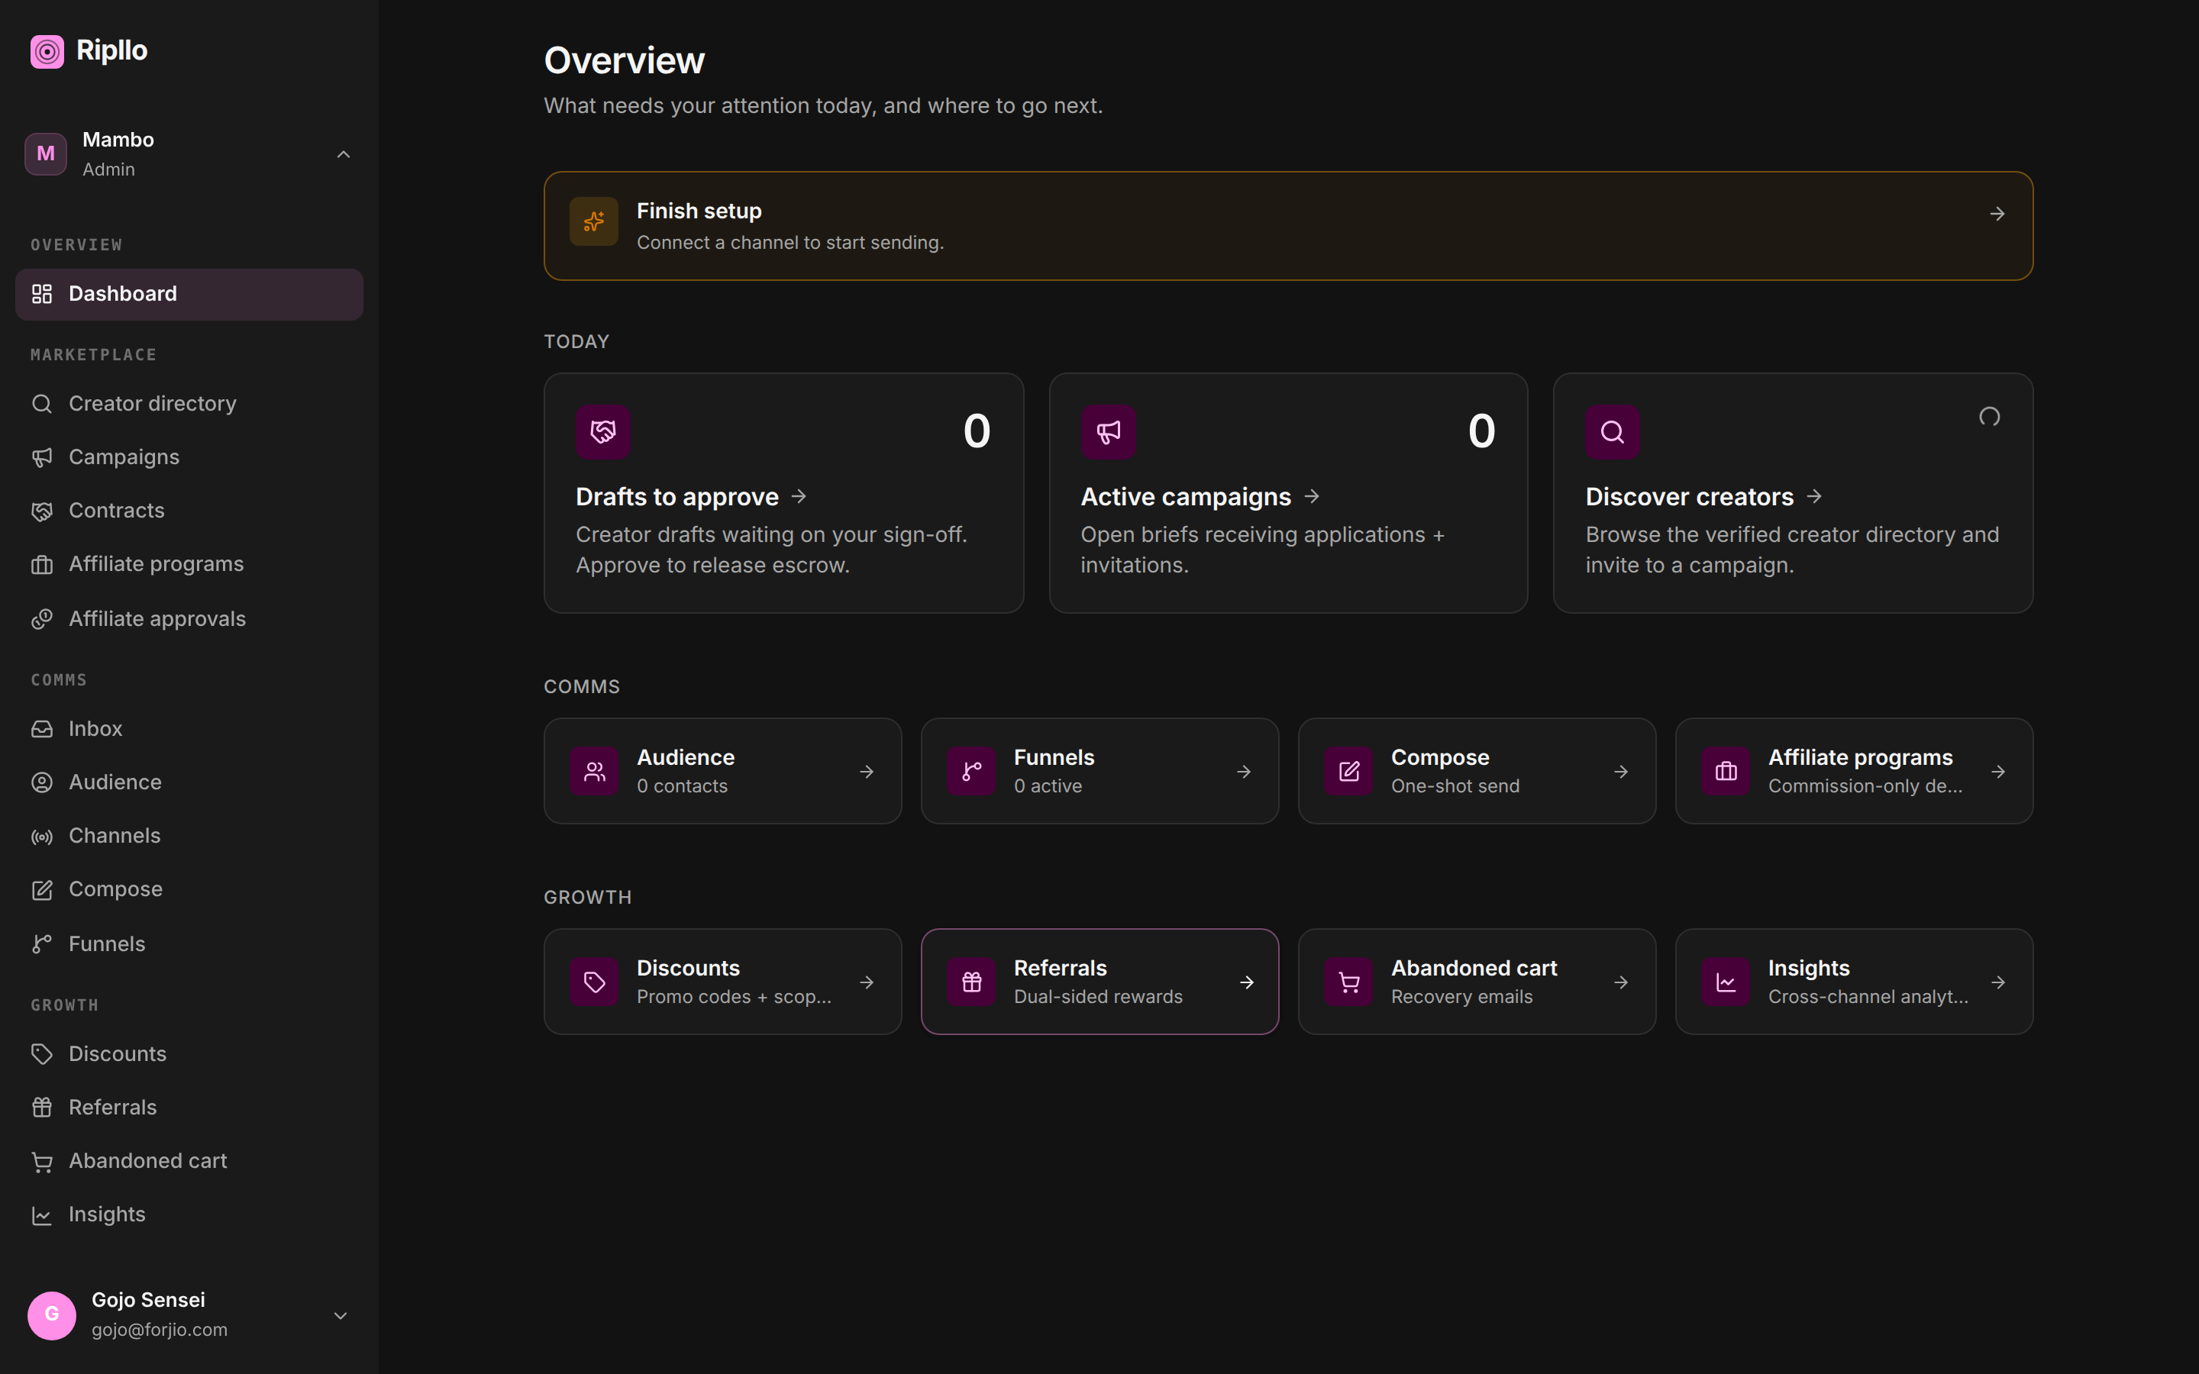Viewport: 2199px width, 1374px height.
Task: Click the Ripllo logo icon
Action: (47, 51)
